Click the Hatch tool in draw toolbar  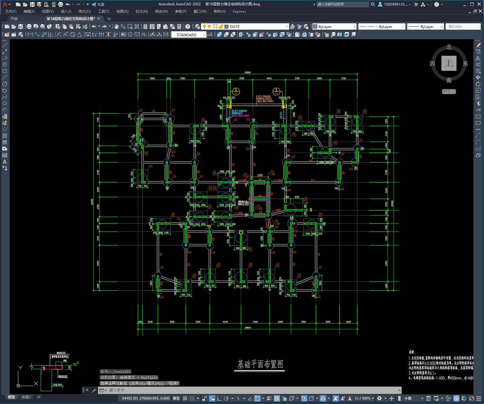pos(5,136)
